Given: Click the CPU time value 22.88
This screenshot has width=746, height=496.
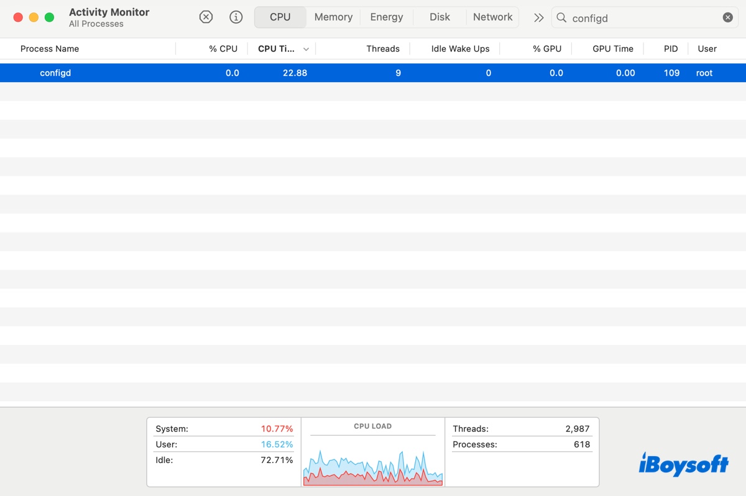Looking at the screenshot, I should 295,73.
